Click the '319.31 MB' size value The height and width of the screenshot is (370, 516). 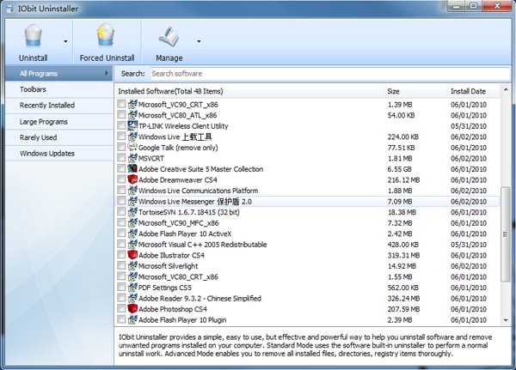pos(403,255)
